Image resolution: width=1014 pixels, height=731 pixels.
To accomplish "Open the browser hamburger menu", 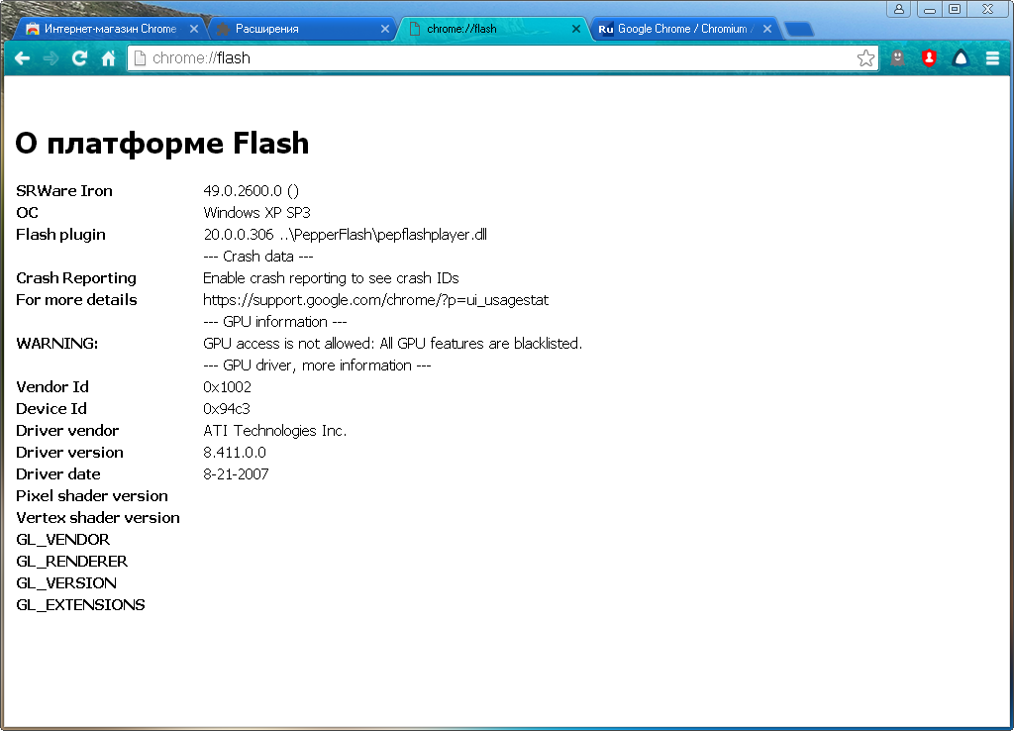I will click(992, 58).
